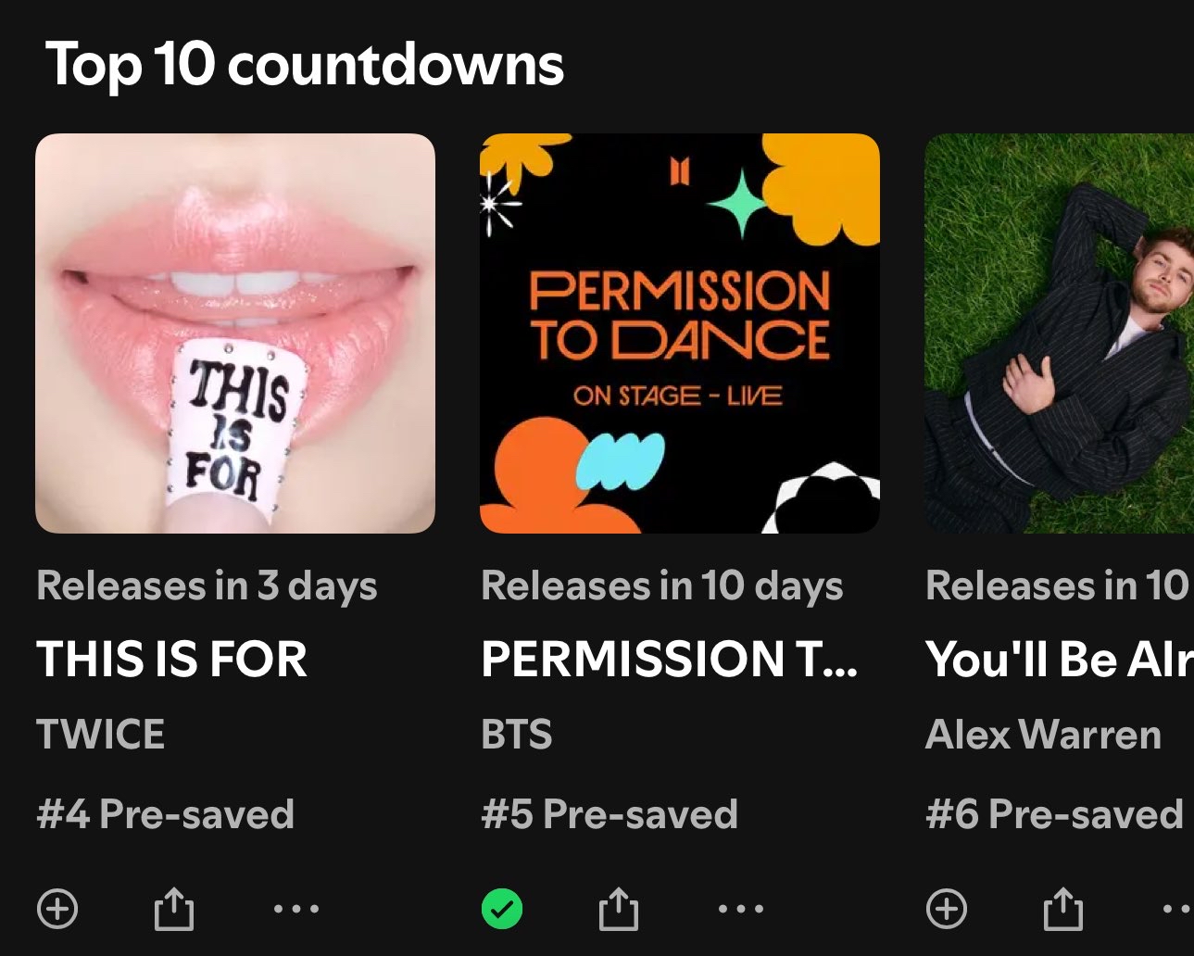Open the You'll Be Alright title

click(1060, 660)
